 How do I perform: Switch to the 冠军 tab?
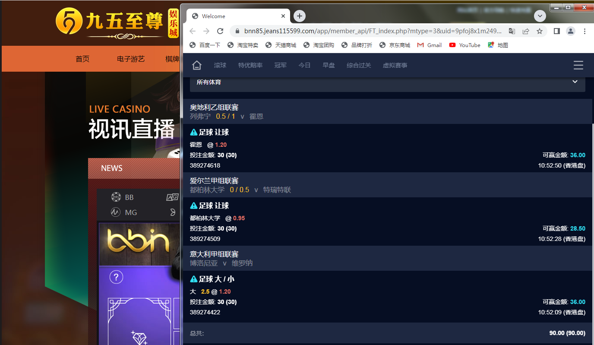pyautogui.click(x=281, y=65)
